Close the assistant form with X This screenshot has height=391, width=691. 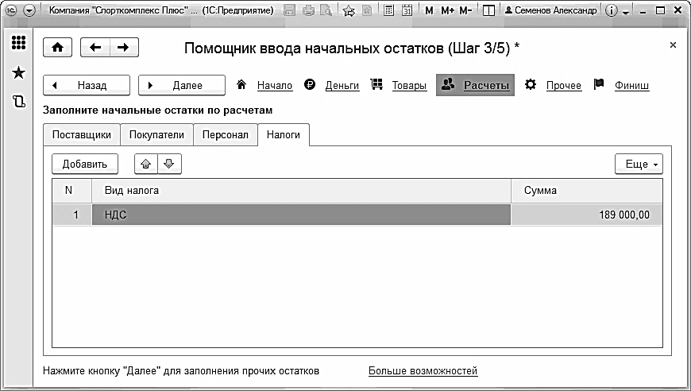tap(673, 45)
